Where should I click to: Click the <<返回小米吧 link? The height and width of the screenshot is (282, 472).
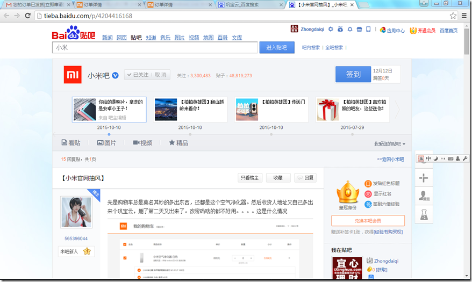390,159
